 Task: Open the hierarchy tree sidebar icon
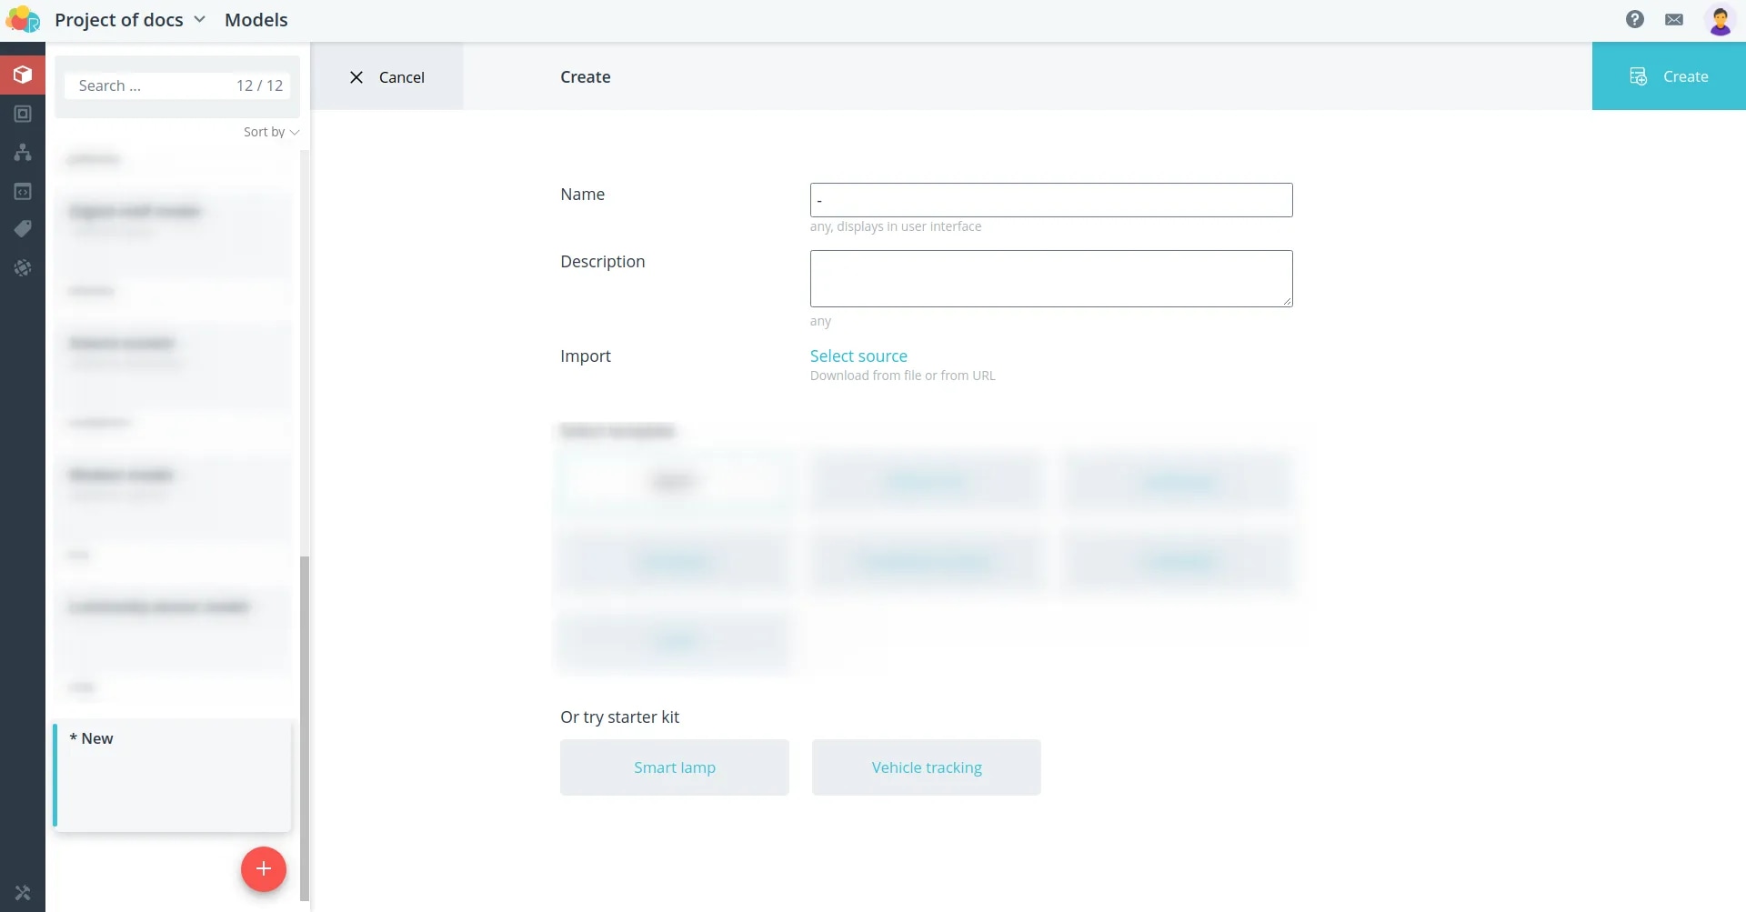23,152
